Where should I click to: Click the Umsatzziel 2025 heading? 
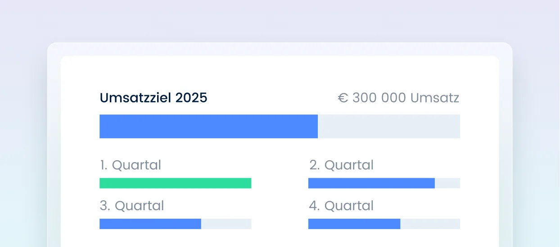(153, 98)
